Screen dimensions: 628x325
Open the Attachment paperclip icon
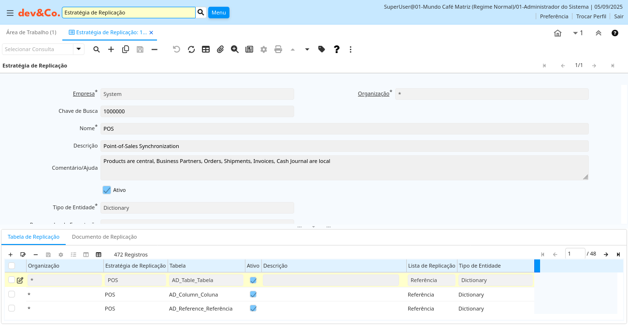pos(220,49)
